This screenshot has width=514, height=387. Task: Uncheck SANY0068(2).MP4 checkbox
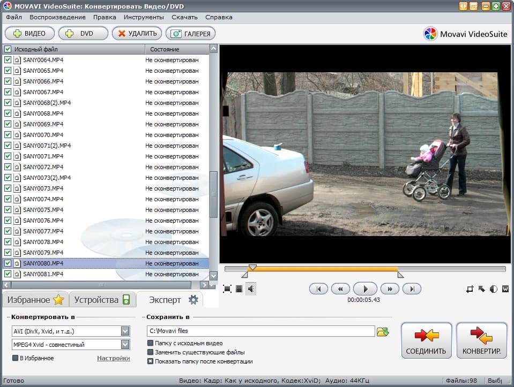(8, 102)
